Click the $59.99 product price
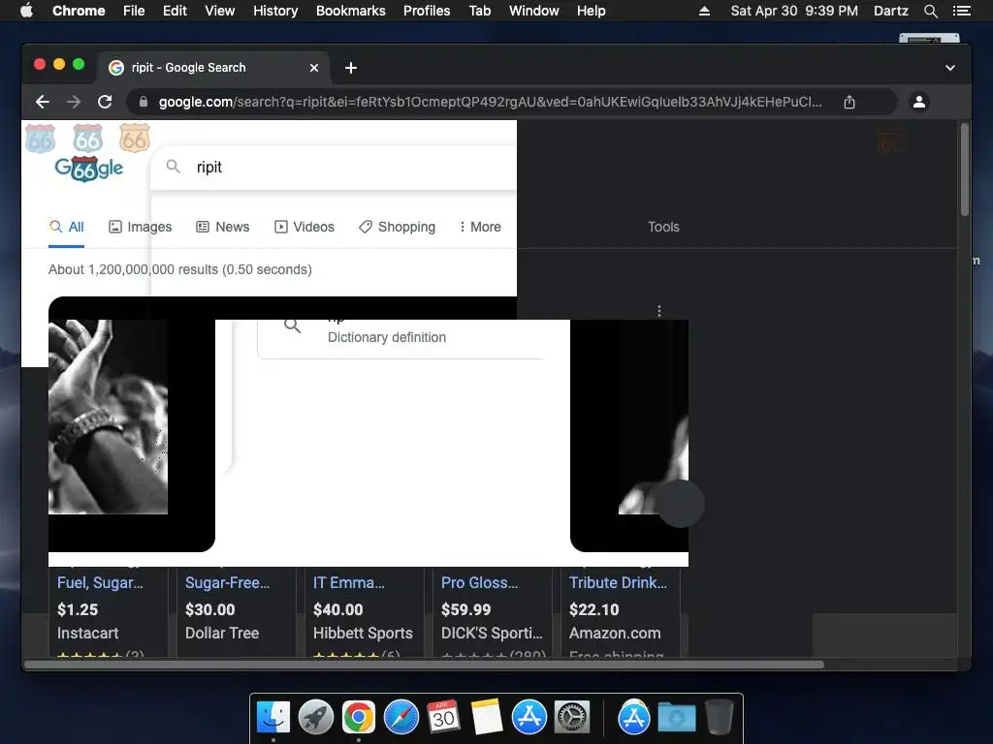 coord(465,609)
